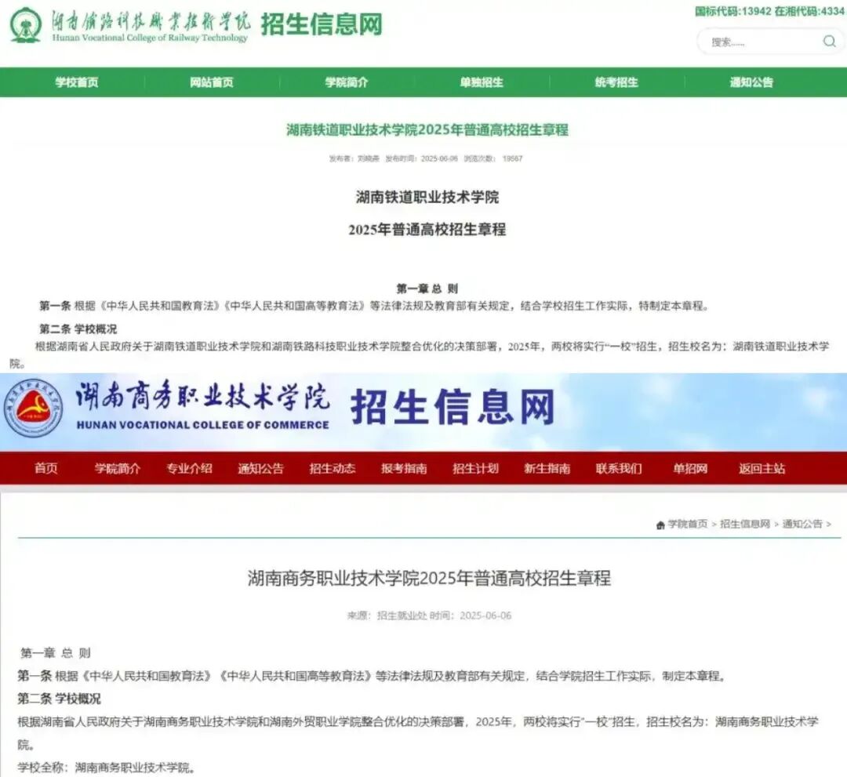Viewport: 847px width, 777px height.
Task: Click the 来源 招生就业处 source text
Action: [387, 615]
